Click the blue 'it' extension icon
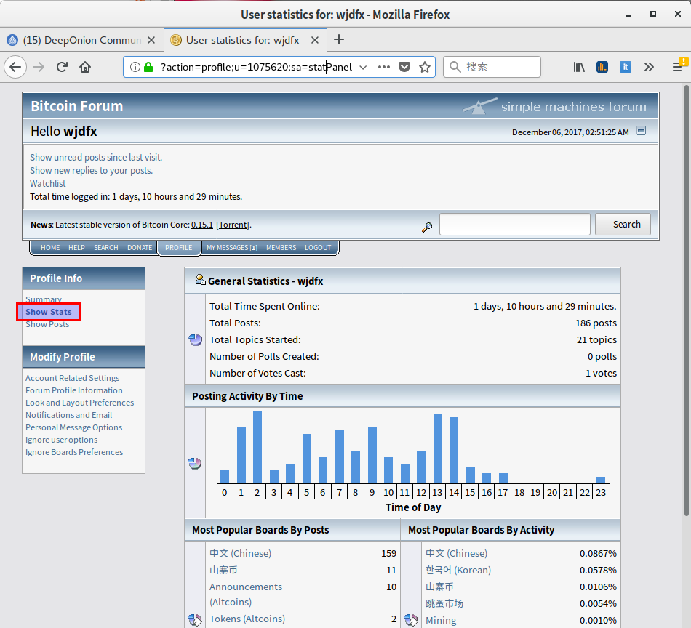 626,67
